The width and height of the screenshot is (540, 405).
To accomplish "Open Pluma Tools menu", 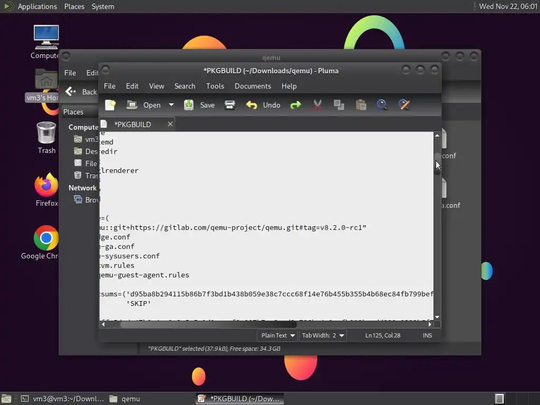I will coord(215,86).
